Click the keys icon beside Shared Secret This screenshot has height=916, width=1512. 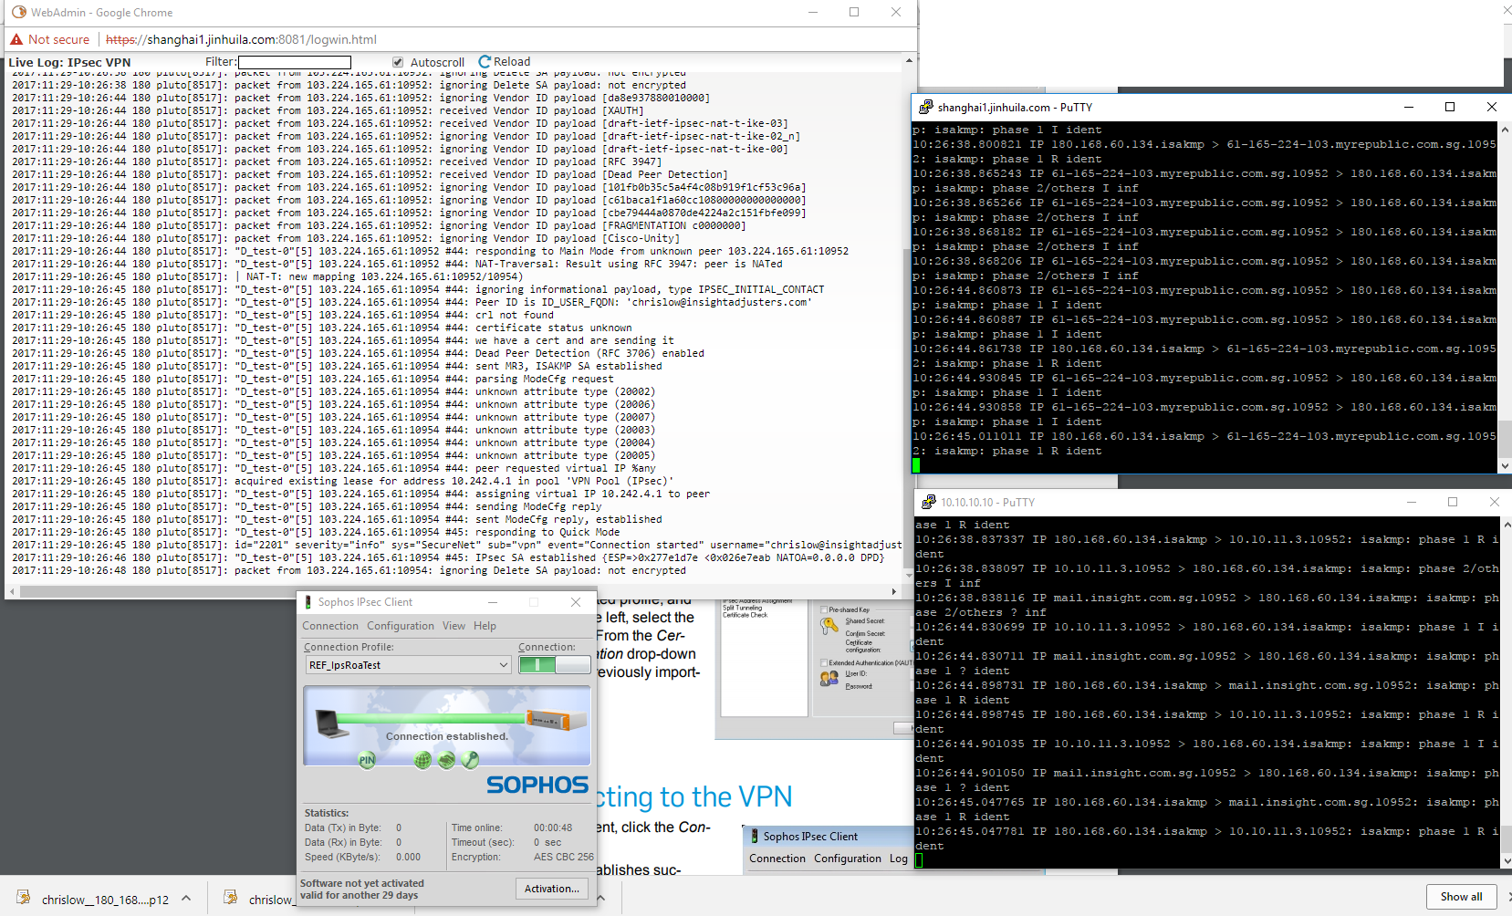[829, 626]
